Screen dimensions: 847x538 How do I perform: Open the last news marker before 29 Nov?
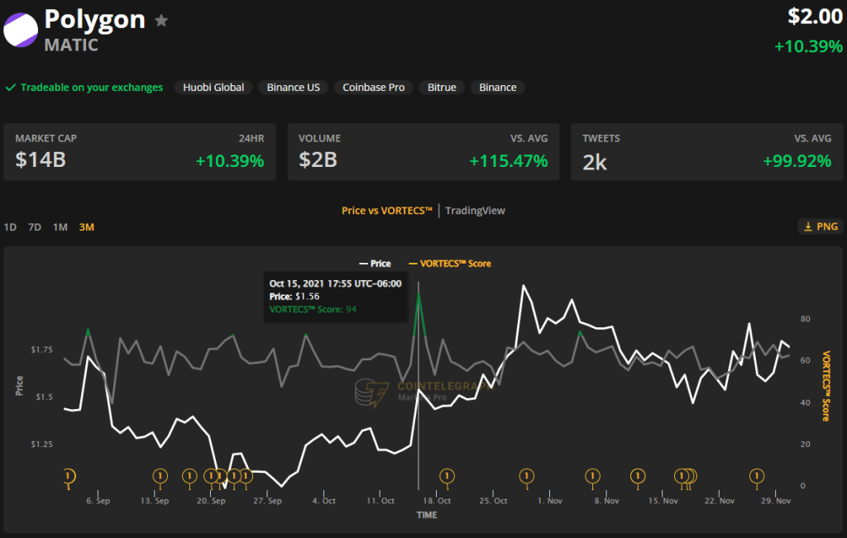click(756, 476)
